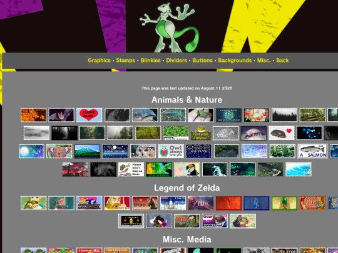338x253 pixels.
Task: Click the green Zelda logo with masked character stamp
Action: (187, 221)
